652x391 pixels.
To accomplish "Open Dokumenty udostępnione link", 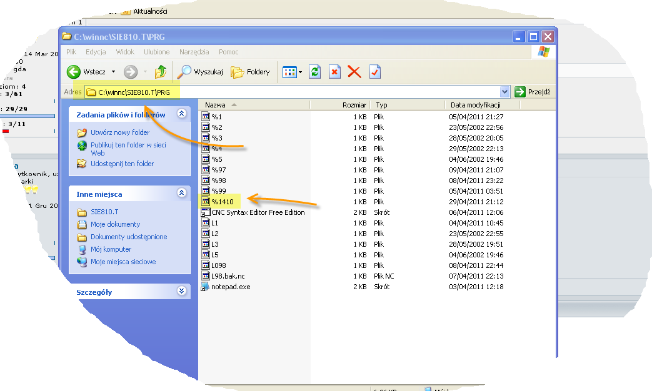I will pyautogui.click(x=129, y=237).
